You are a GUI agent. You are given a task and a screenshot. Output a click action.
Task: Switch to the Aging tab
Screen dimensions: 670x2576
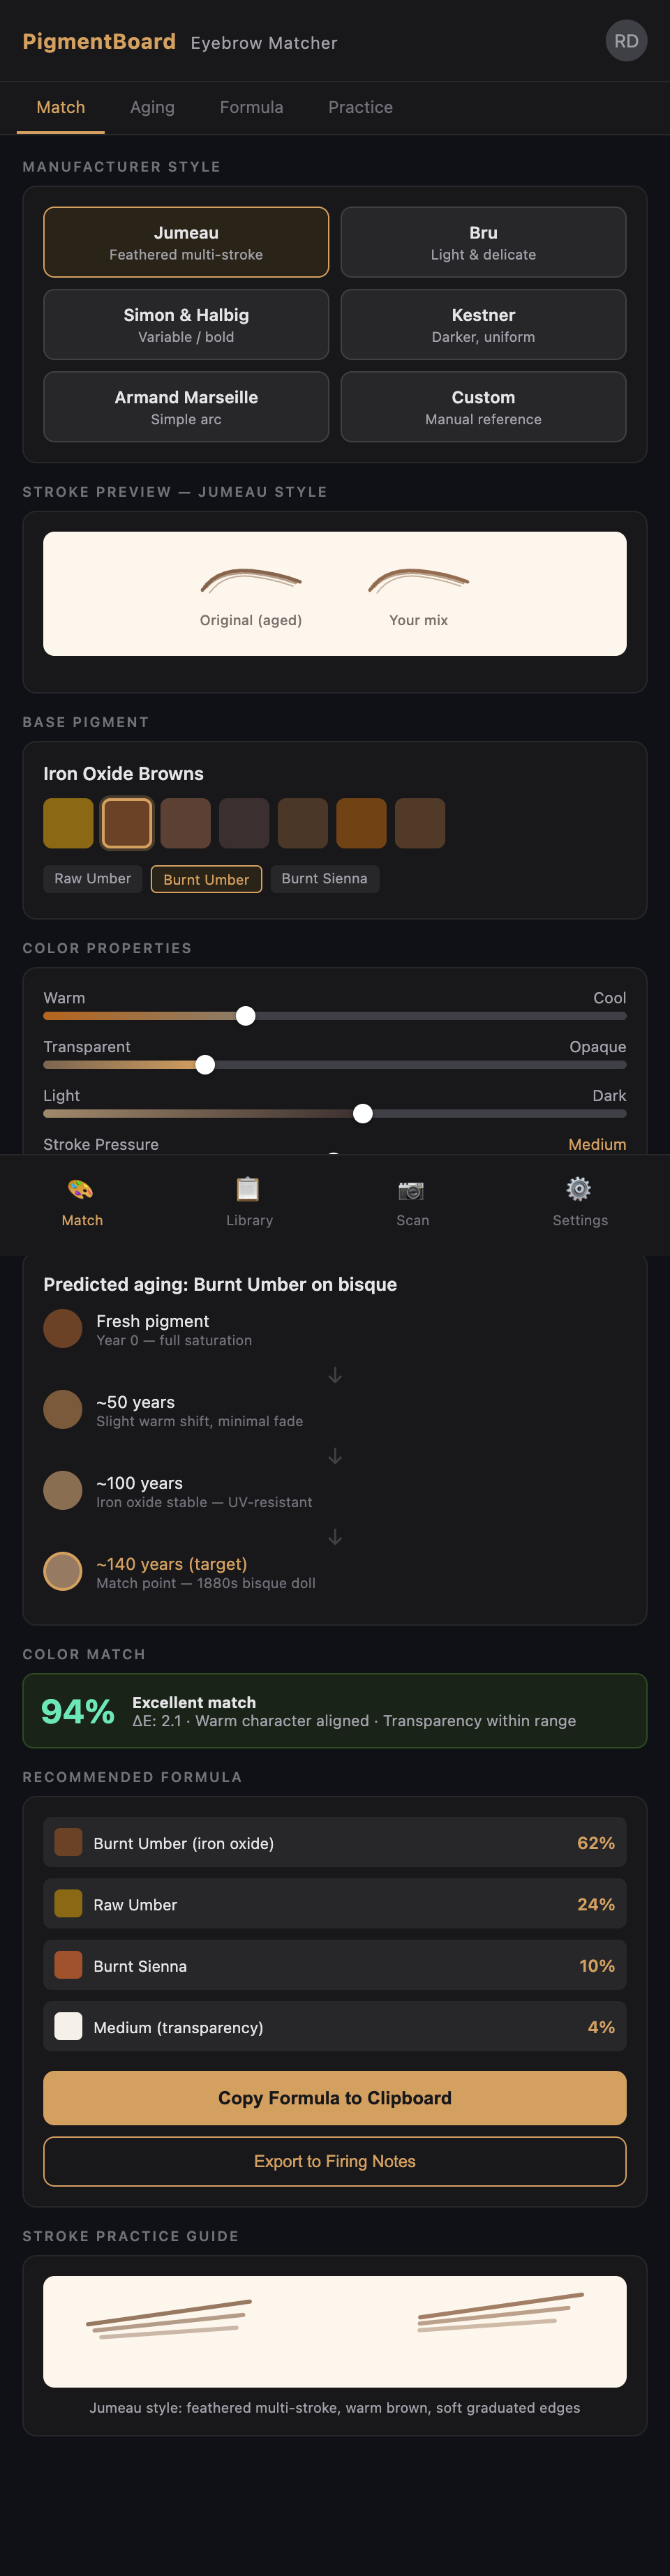point(152,107)
